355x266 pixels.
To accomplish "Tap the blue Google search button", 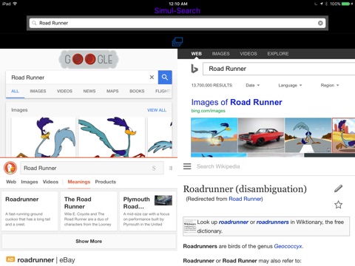I will tap(165, 78).
